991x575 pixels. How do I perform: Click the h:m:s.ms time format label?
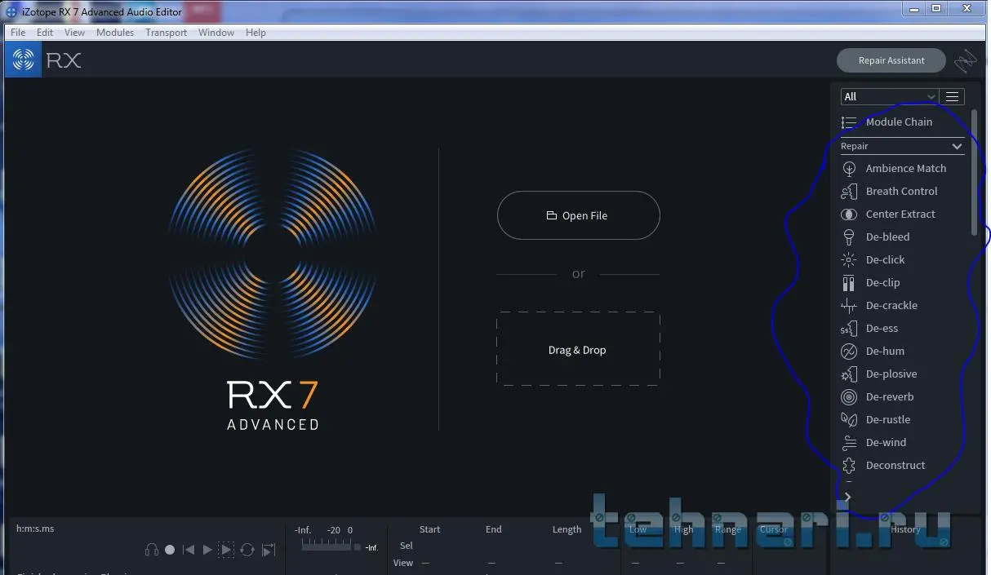coord(35,529)
